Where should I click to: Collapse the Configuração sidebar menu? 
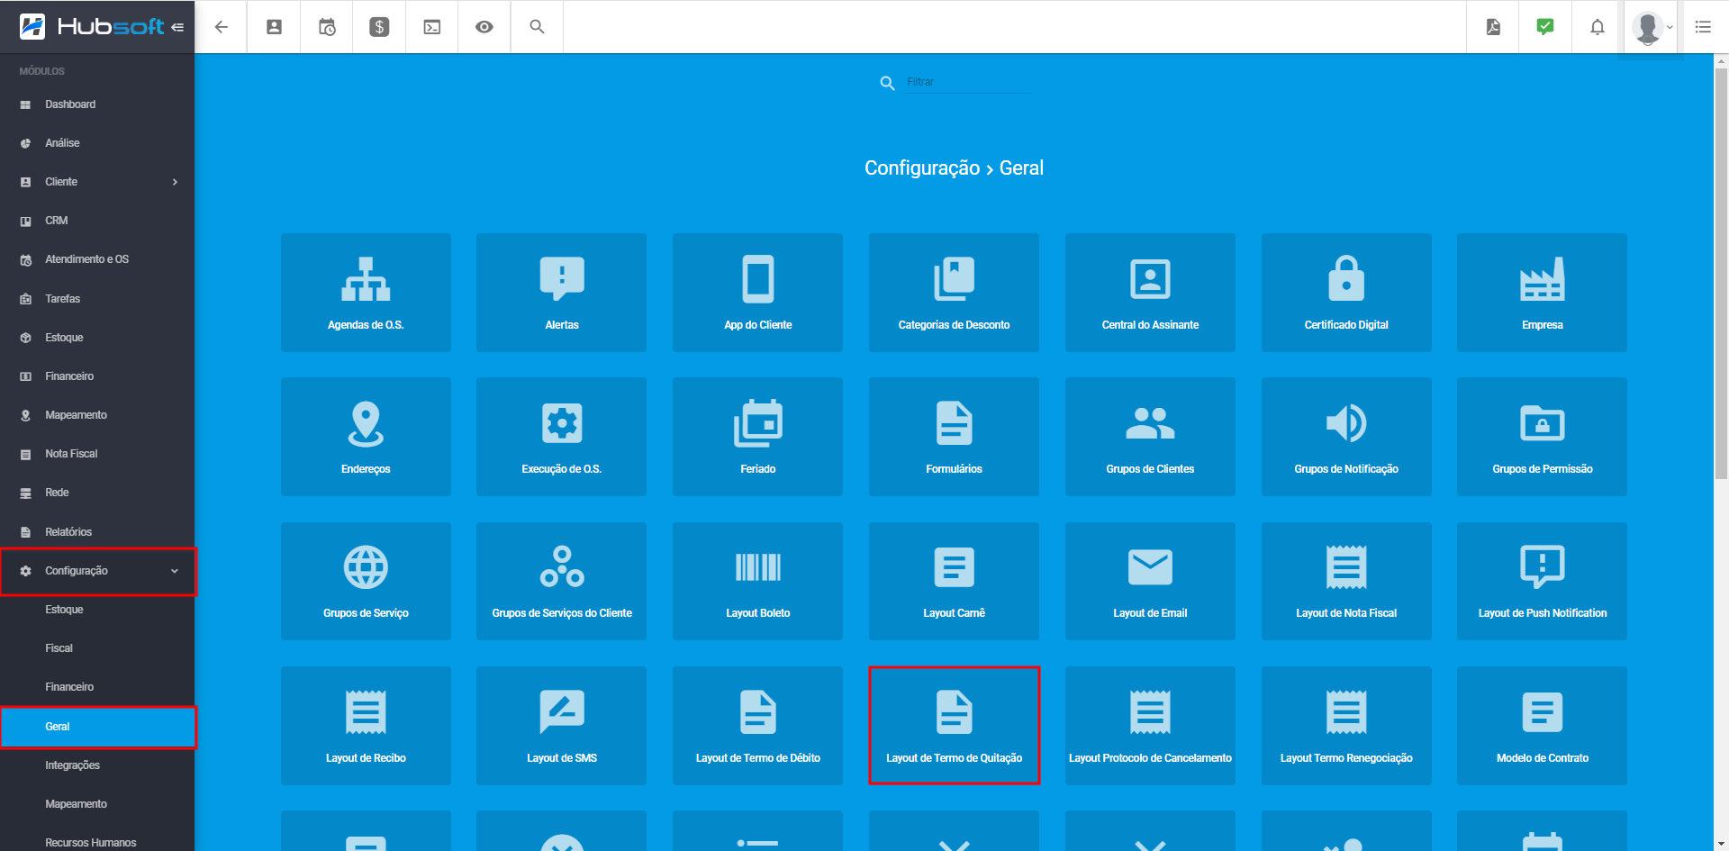(98, 571)
